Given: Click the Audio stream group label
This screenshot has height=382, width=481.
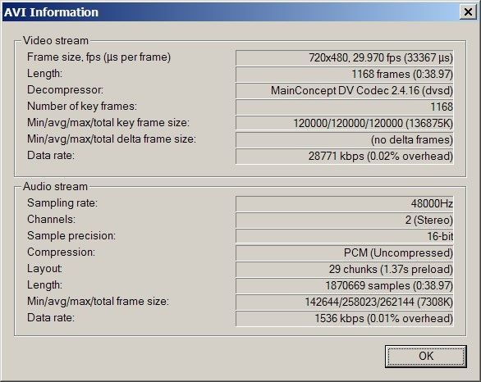Looking at the screenshot, I should point(55,186).
